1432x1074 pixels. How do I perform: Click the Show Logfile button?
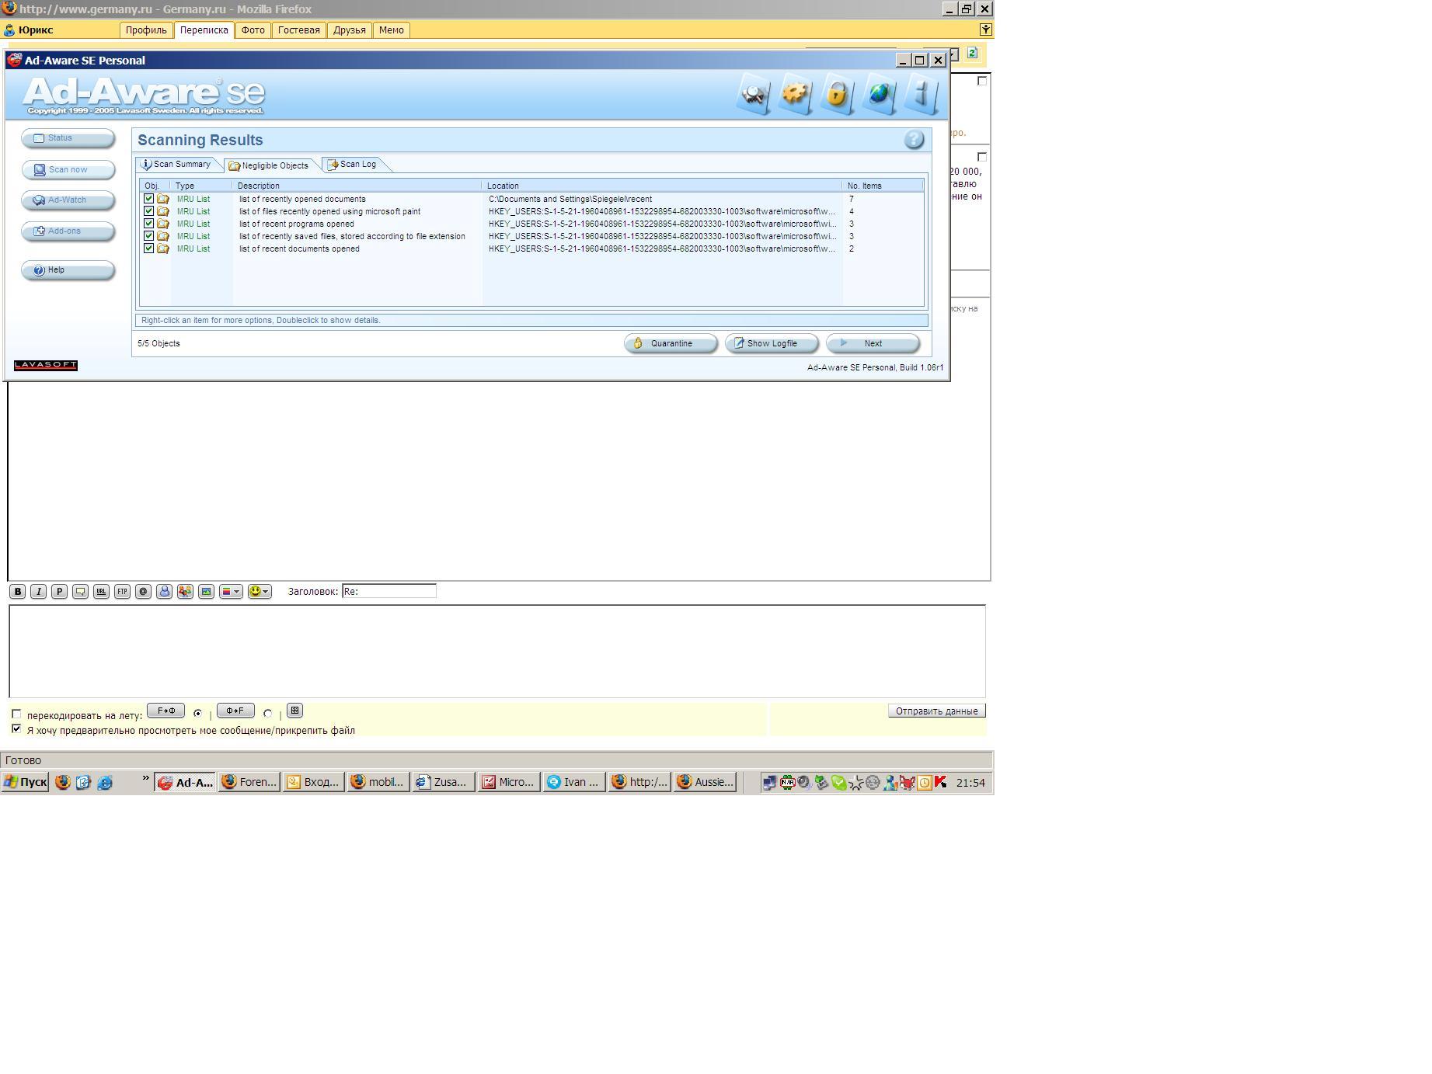coord(772,343)
